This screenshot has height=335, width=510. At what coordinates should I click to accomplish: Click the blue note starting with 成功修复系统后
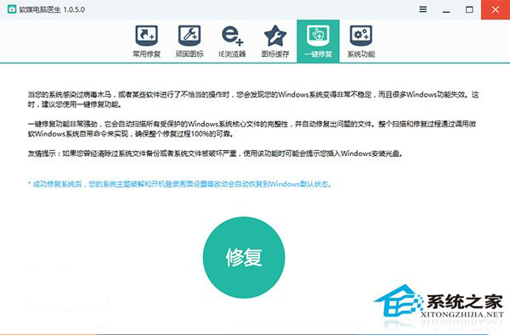coord(180,184)
